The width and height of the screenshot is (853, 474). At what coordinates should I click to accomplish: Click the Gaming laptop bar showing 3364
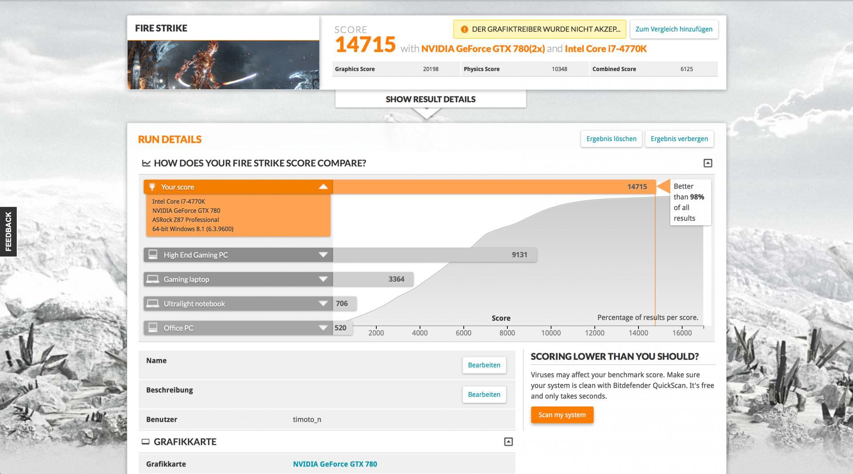pos(373,279)
